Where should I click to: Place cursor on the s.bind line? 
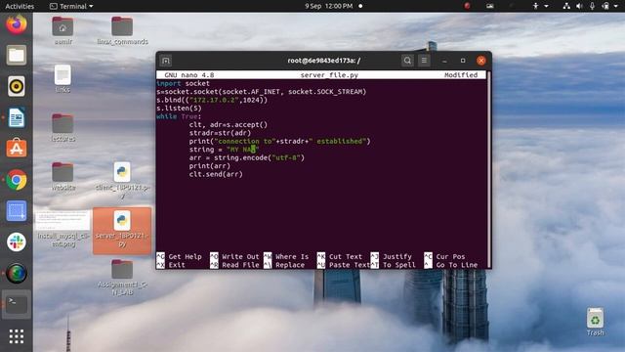pyautogui.click(x=212, y=100)
